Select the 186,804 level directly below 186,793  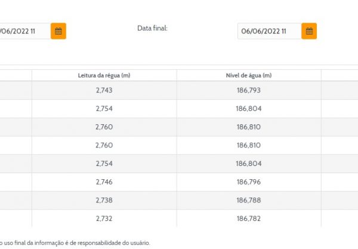point(249,109)
